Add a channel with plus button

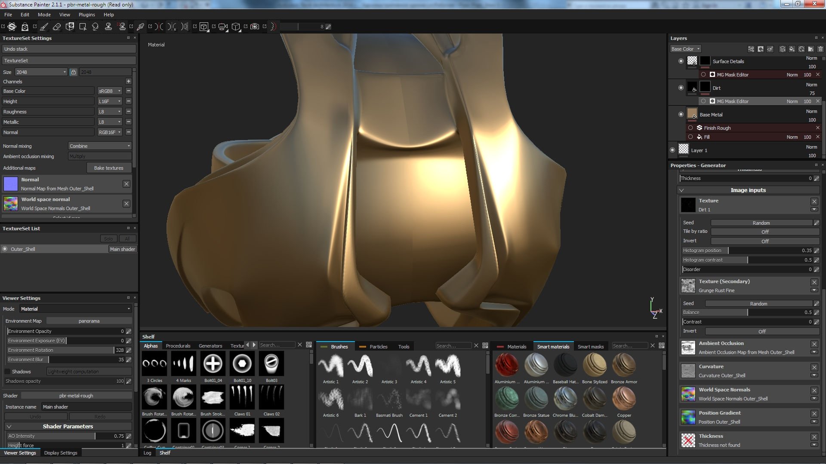pyautogui.click(x=128, y=81)
